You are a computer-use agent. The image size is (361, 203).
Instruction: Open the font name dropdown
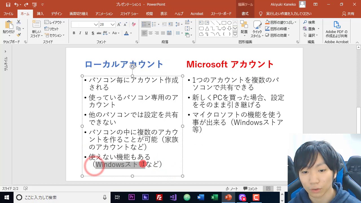[96, 25]
